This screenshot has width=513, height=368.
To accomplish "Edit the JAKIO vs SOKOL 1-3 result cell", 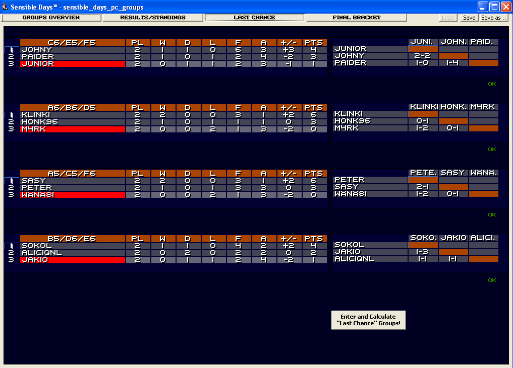I will pos(423,252).
